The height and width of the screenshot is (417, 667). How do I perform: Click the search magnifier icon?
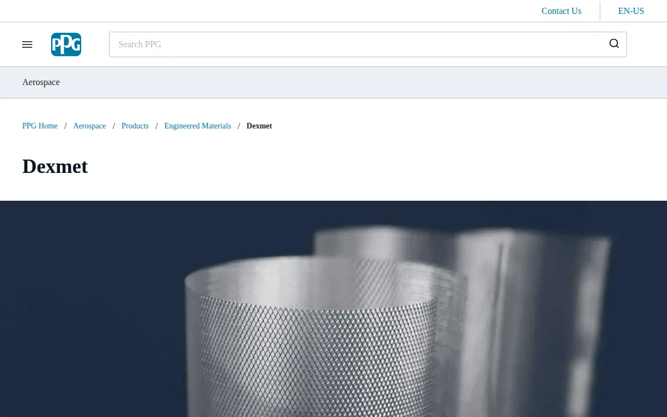[614, 44]
